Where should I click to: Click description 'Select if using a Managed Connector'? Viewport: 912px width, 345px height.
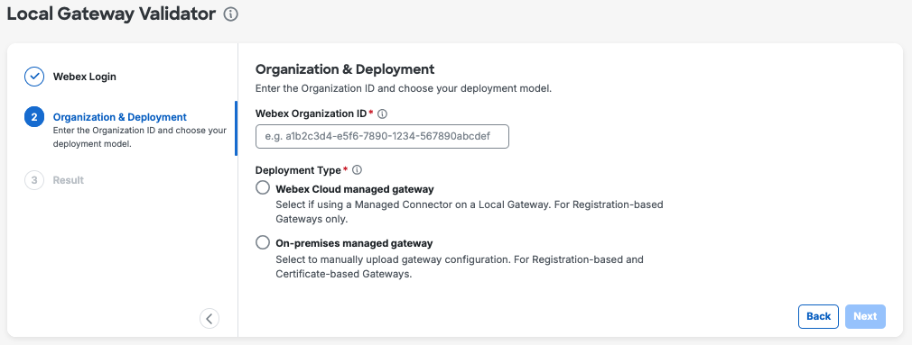pos(470,213)
